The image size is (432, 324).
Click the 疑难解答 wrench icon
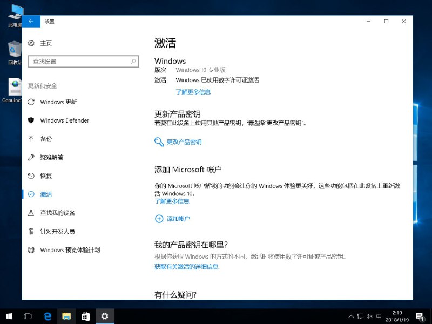click(x=31, y=157)
